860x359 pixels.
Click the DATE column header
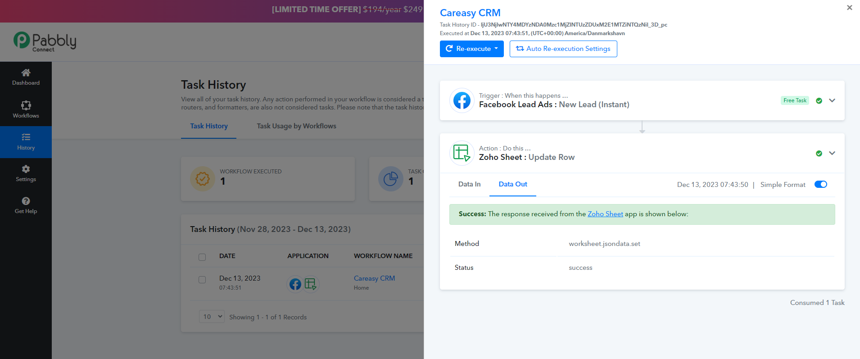(227, 256)
